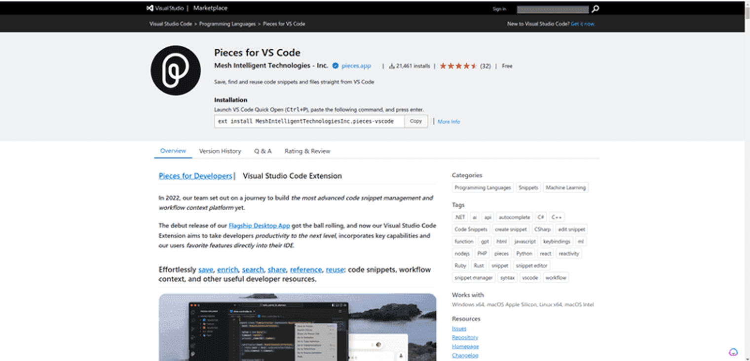Click the 'enrich' link
Viewport: 750px width, 361px height.
click(228, 269)
